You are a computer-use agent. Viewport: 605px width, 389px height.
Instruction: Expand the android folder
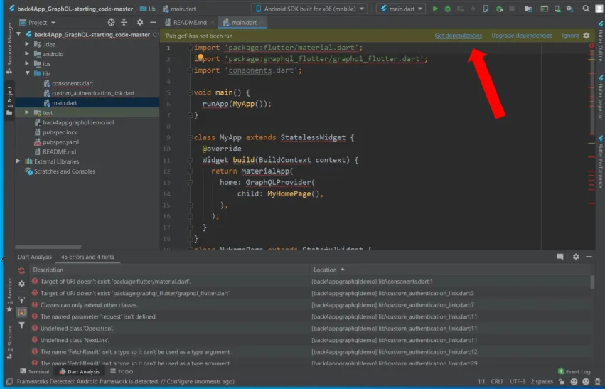click(x=27, y=53)
